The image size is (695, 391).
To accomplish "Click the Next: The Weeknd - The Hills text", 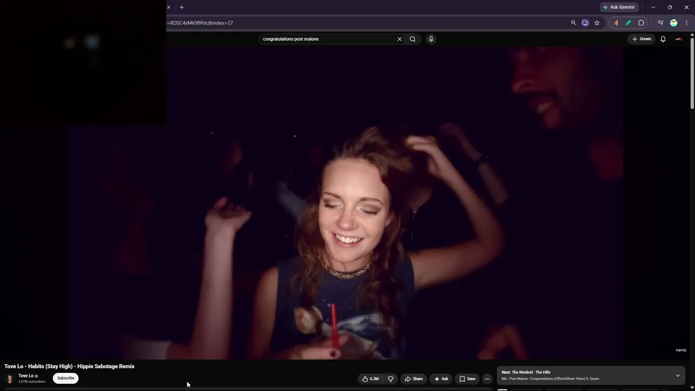I will pyautogui.click(x=526, y=373).
